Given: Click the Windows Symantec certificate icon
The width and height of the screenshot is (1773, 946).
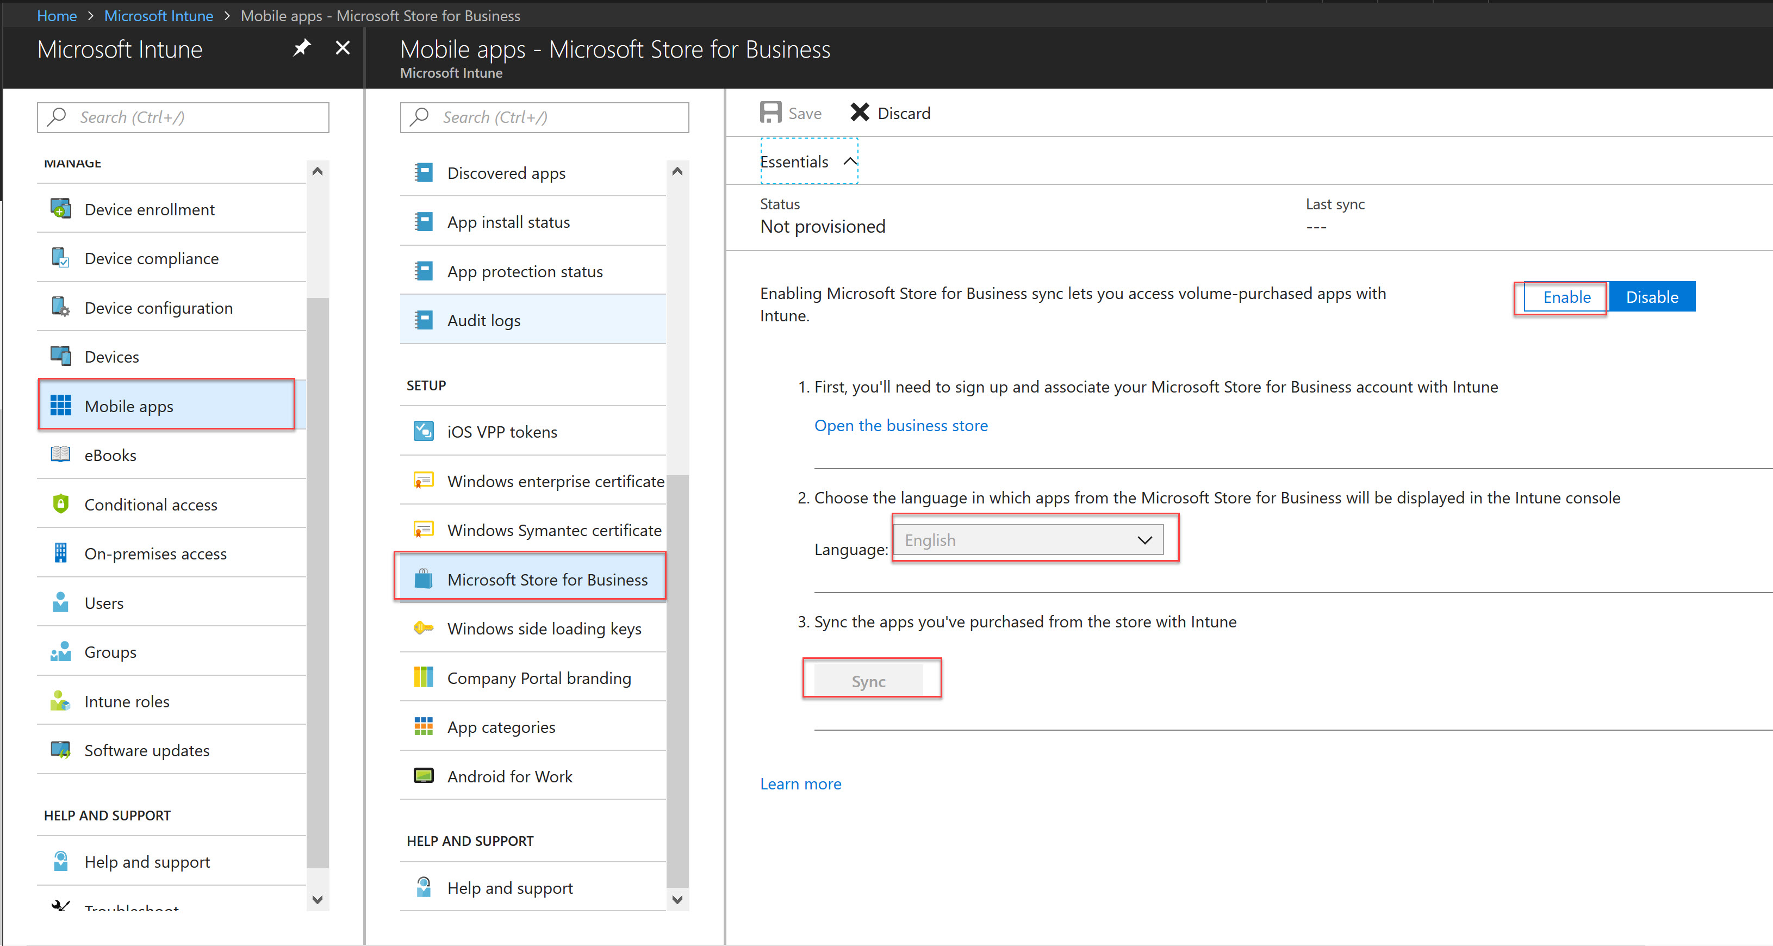Looking at the screenshot, I should coord(424,530).
